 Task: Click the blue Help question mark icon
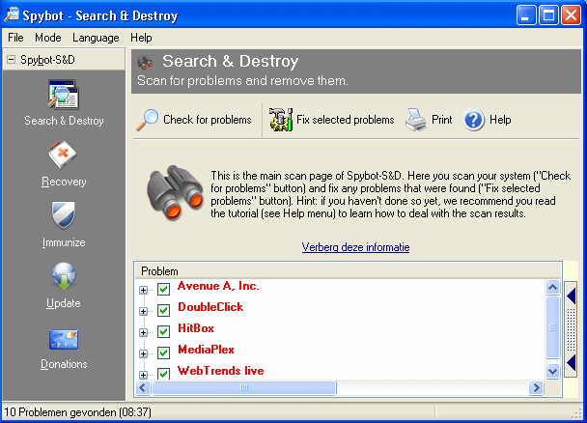click(474, 120)
